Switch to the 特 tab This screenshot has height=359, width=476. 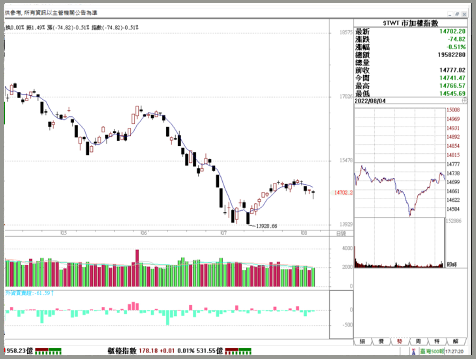tap(437, 341)
